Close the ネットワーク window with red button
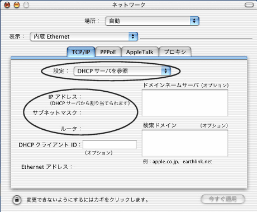Screen dimensions: 257x212 click(x=7, y=5)
